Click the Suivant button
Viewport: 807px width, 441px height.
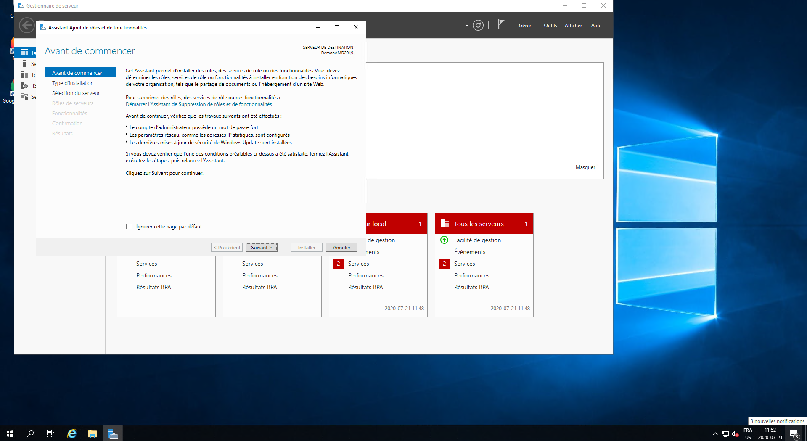tap(262, 248)
